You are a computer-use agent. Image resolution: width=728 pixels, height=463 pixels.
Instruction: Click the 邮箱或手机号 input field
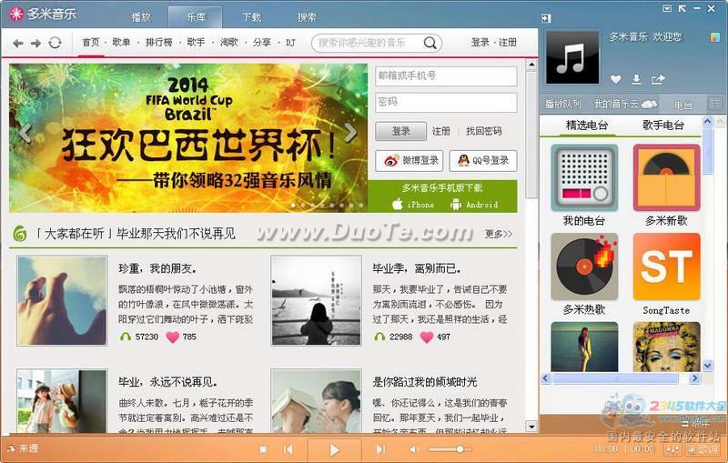tap(446, 76)
